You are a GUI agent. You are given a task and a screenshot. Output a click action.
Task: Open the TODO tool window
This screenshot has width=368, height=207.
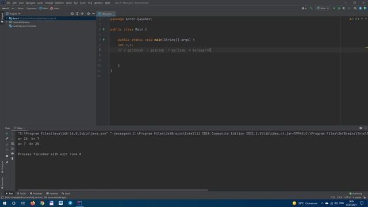[x=22, y=194]
